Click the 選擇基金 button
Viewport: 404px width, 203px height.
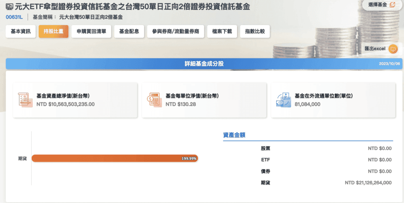tap(382, 5)
